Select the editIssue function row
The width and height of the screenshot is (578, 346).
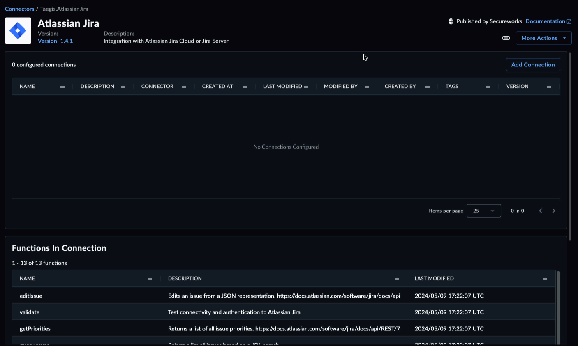point(284,296)
